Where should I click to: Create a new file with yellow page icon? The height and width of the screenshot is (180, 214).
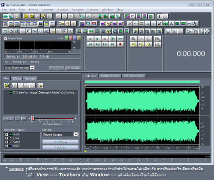26,16
